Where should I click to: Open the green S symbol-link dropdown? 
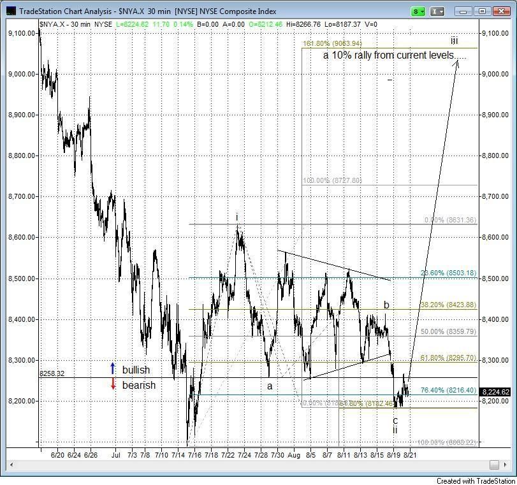419,11
